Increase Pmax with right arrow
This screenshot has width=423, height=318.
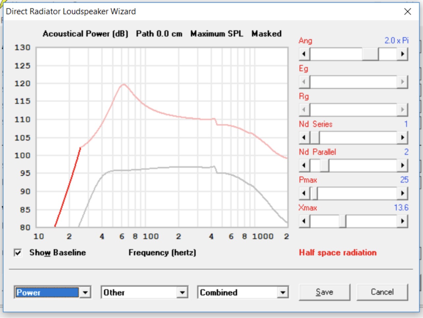[402, 193]
